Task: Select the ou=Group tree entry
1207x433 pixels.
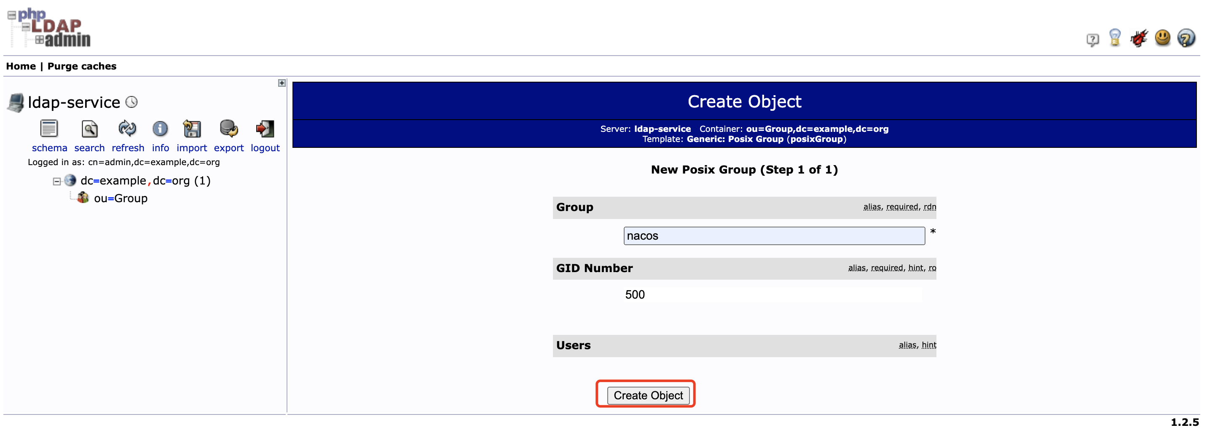Action: [121, 198]
